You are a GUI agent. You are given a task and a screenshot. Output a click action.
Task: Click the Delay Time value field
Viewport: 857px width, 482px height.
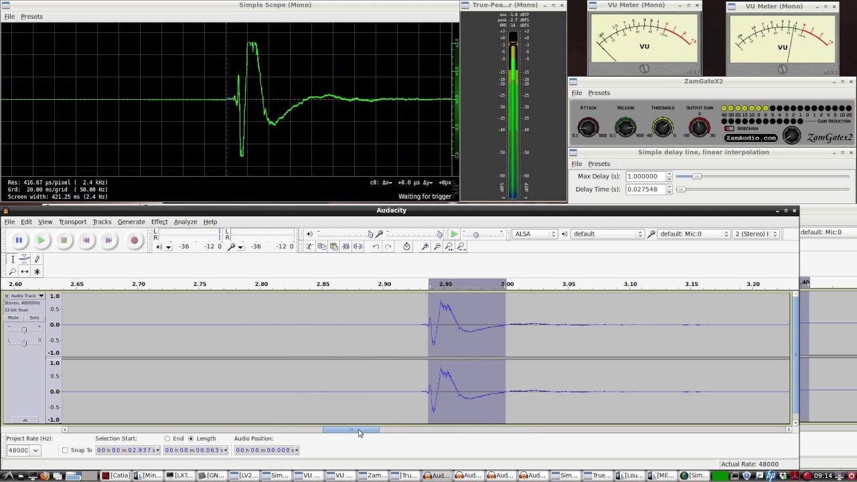pyautogui.click(x=645, y=189)
